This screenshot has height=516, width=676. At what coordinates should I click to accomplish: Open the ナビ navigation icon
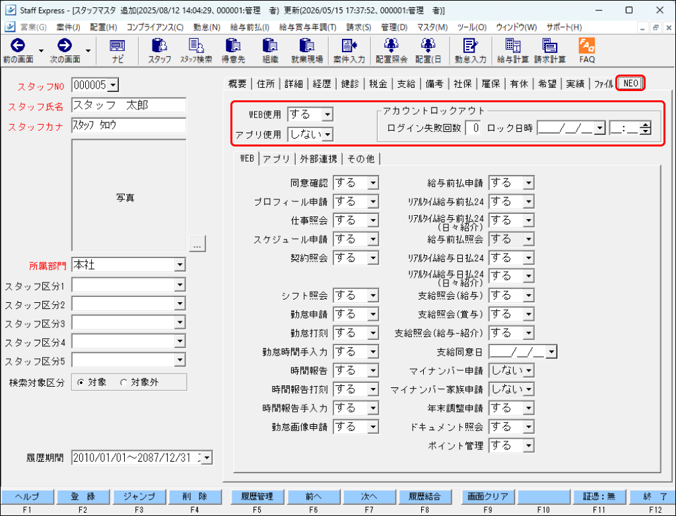point(118,51)
